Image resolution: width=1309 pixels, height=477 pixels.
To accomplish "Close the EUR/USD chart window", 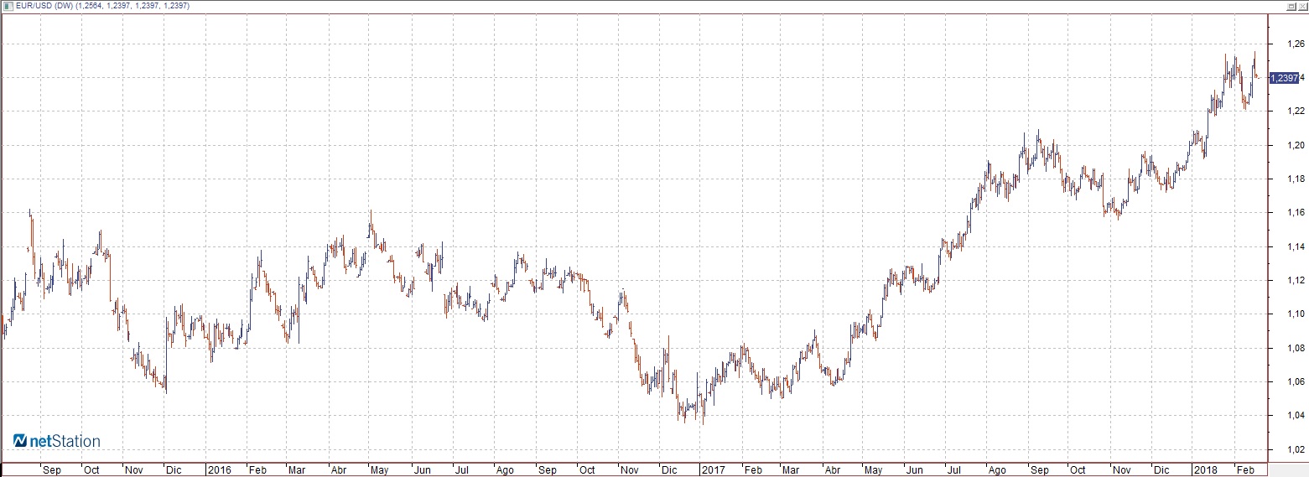I will (1302, 5).
